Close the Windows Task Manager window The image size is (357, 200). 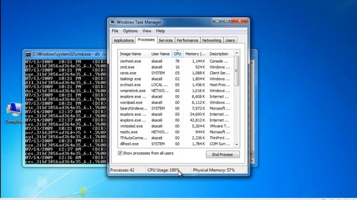239,21
